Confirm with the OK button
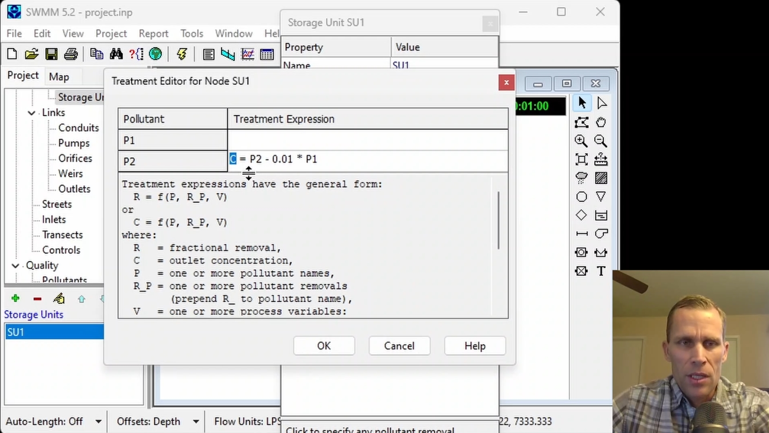This screenshot has width=769, height=433. coord(324,346)
